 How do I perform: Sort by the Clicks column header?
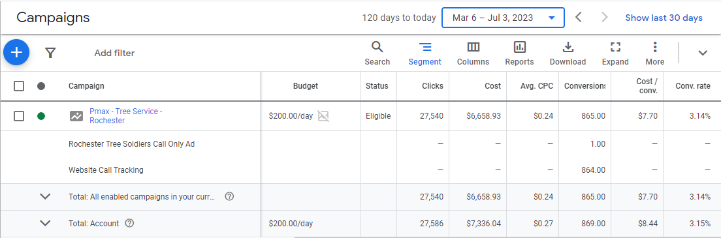[x=433, y=86]
